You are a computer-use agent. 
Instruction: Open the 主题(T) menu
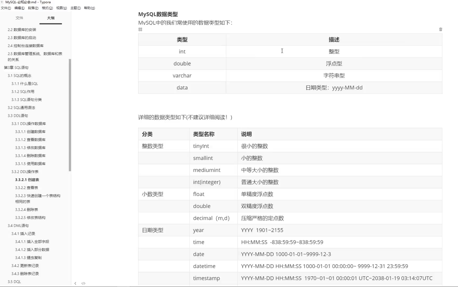coord(76,8)
